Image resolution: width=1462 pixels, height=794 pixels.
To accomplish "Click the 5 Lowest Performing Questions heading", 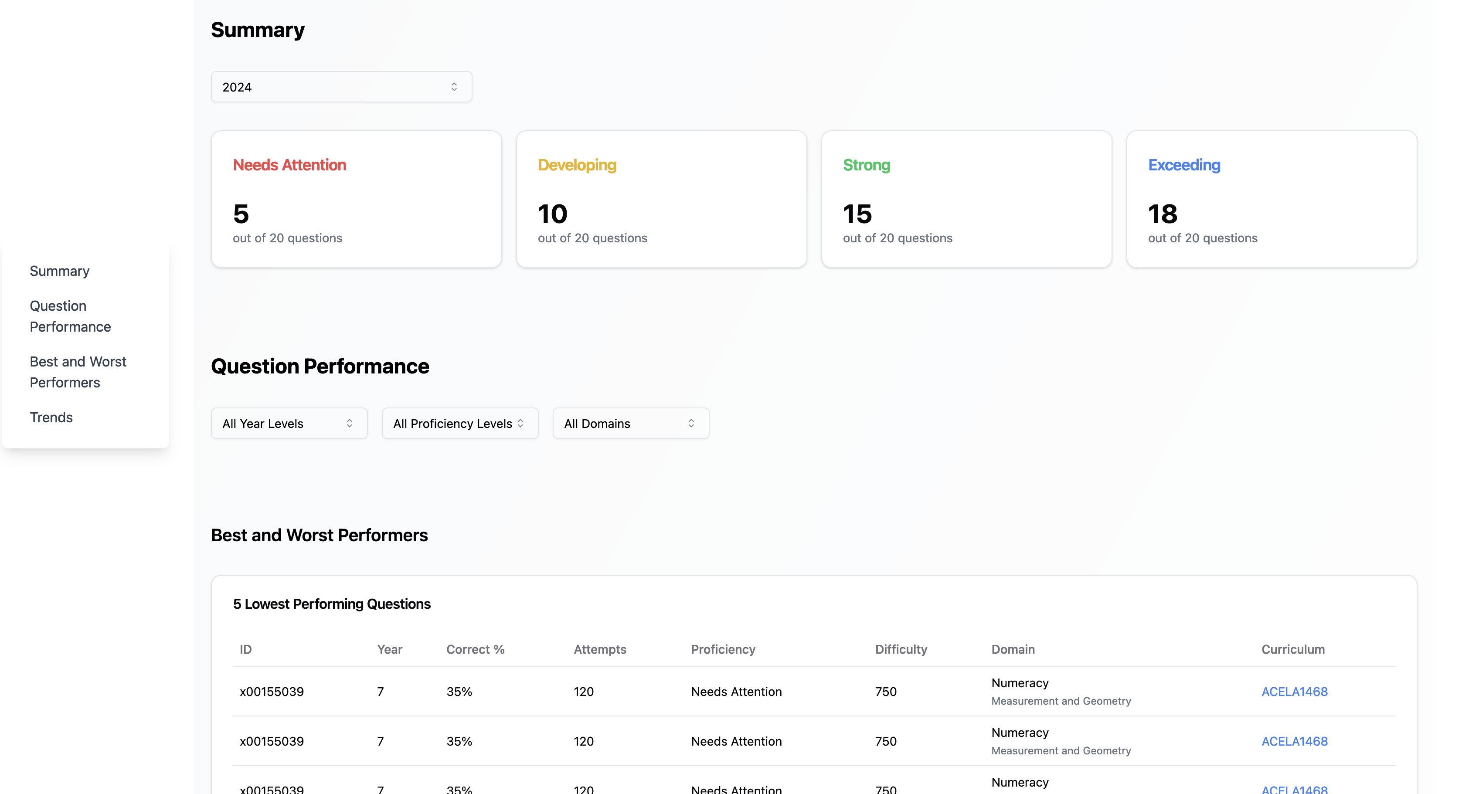I will pyautogui.click(x=331, y=604).
